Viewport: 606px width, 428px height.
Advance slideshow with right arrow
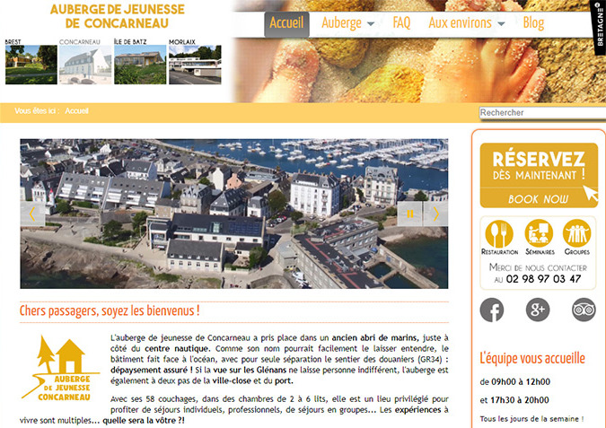435,214
